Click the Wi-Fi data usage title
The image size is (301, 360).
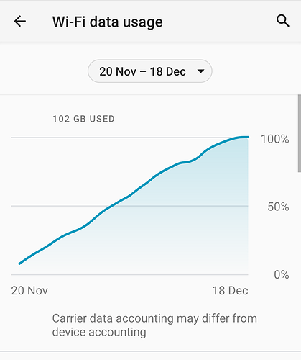tap(108, 22)
